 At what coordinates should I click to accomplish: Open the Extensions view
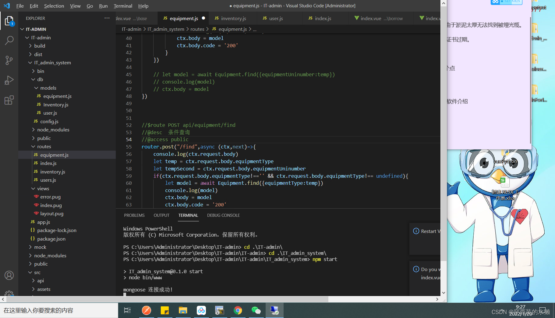[9, 100]
